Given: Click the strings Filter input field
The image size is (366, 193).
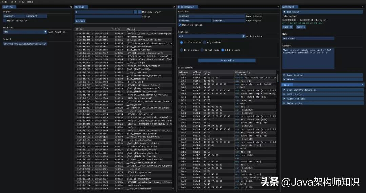Looking at the screenshot, I should pyautogui.click(x=108, y=17).
